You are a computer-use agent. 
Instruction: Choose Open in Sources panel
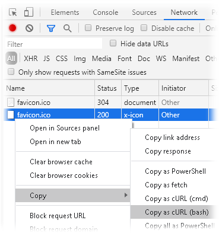[65, 128]
